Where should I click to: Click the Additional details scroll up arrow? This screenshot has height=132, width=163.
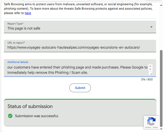point(150,66)
